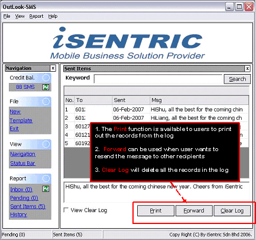
Task: Collapse the Credit Bal. section circle
Action: 46,78
